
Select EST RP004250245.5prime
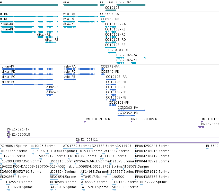[x=136, y=148]
